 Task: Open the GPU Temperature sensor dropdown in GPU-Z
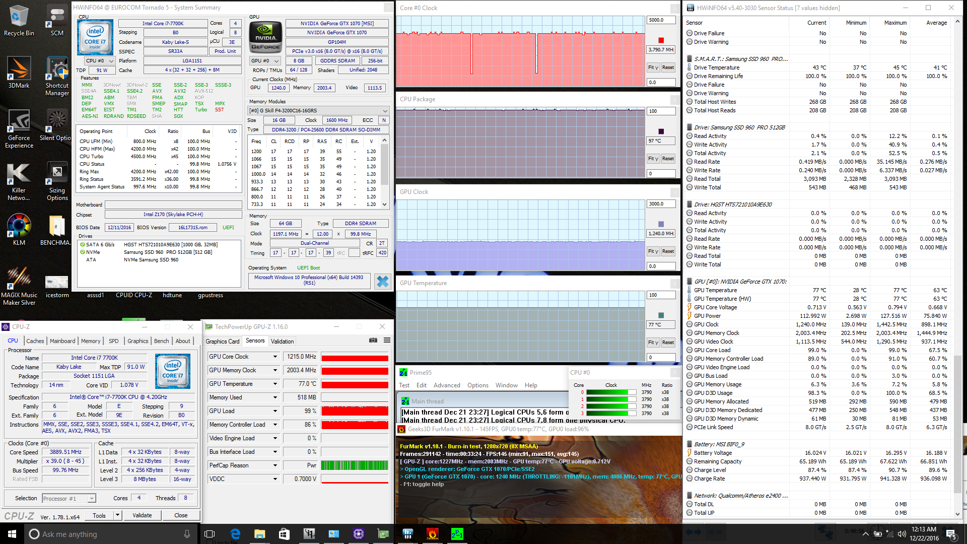pos(275,384)
